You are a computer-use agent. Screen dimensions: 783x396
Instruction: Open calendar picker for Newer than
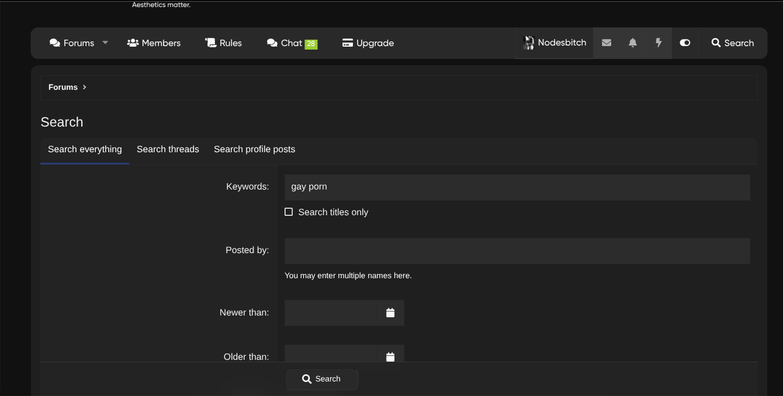pos(390,313)
